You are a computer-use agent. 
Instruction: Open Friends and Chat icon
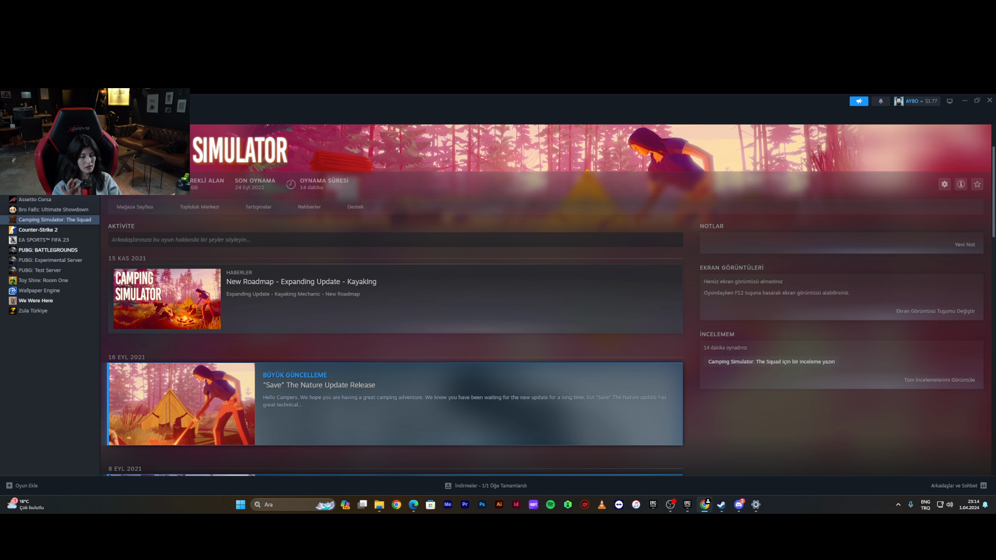984,486
